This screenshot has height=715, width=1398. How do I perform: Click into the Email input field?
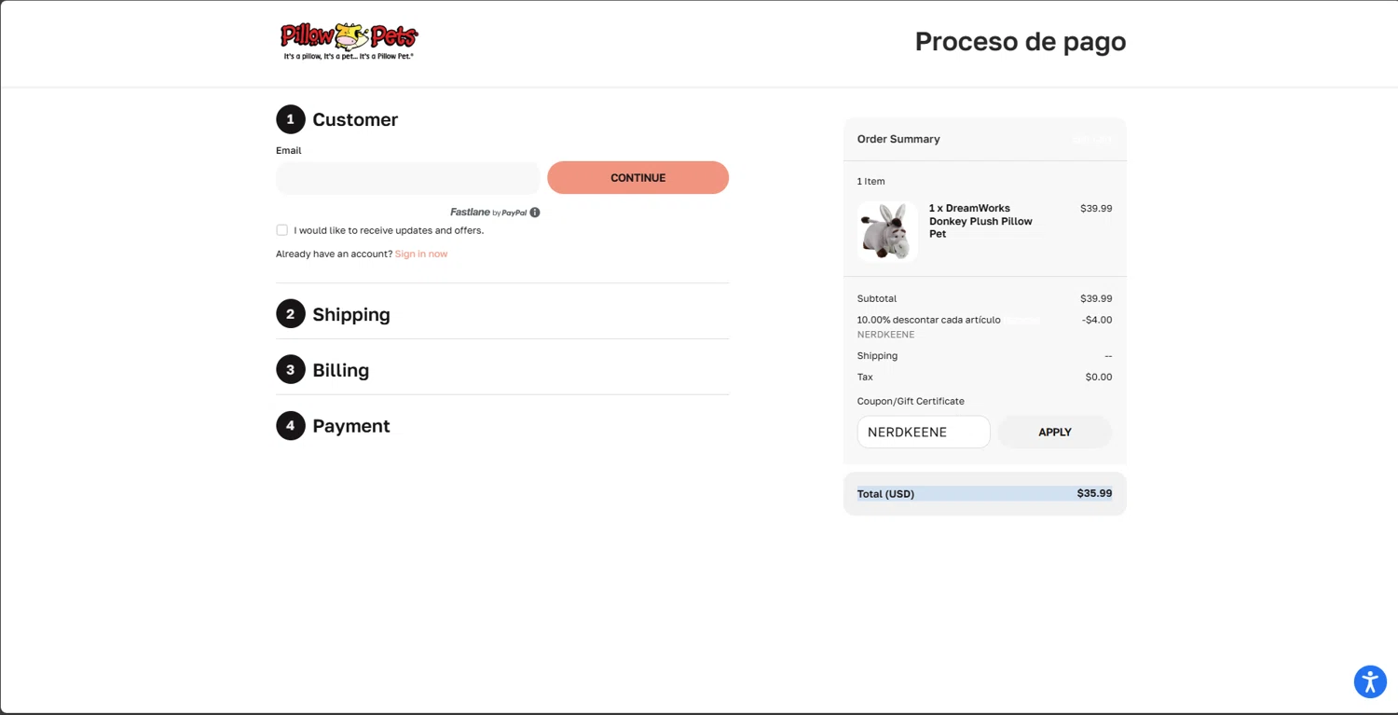click(408, 178)
